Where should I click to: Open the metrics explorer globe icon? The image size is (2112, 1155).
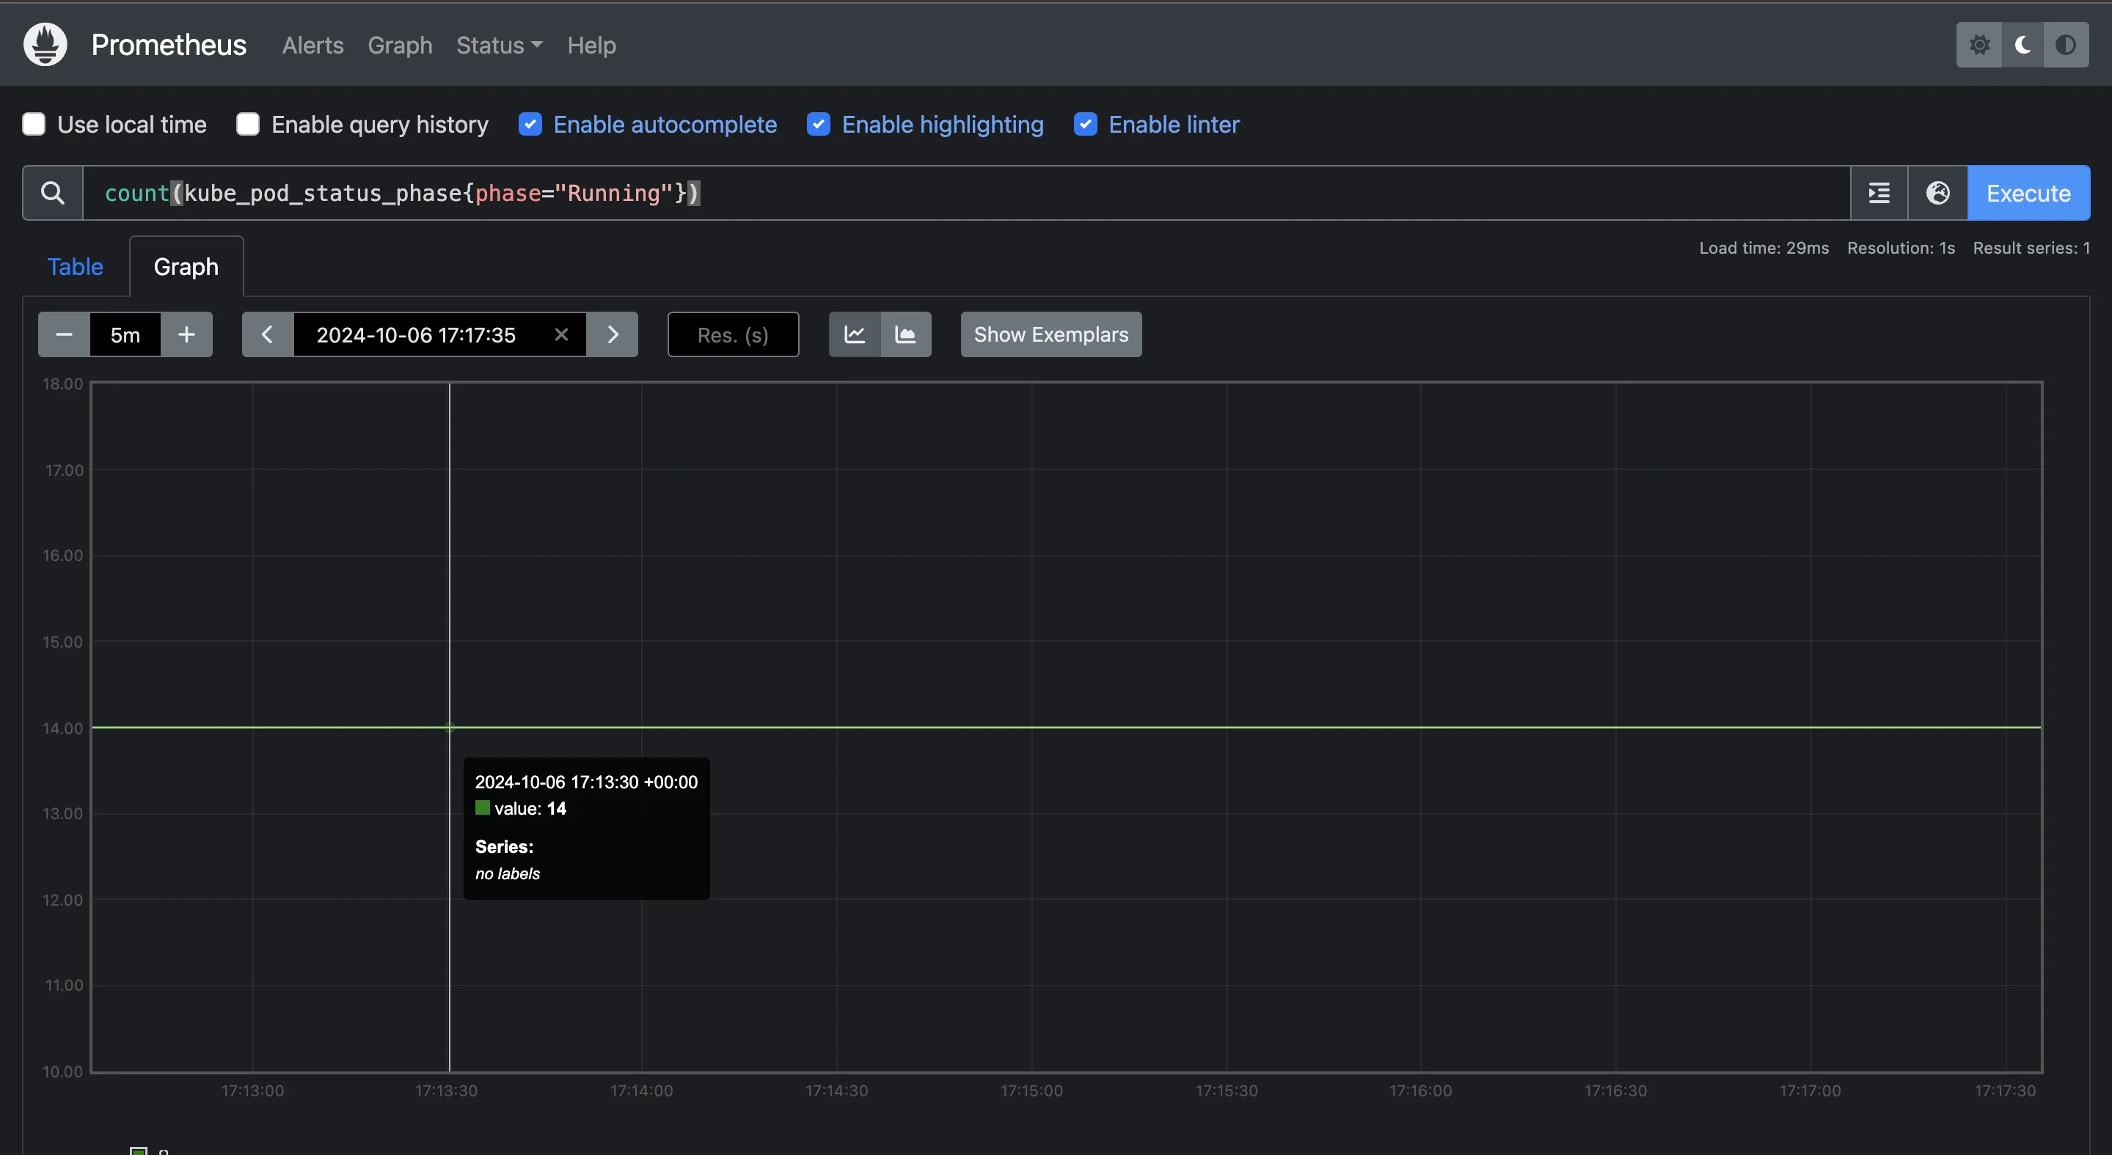point(1937,193)
